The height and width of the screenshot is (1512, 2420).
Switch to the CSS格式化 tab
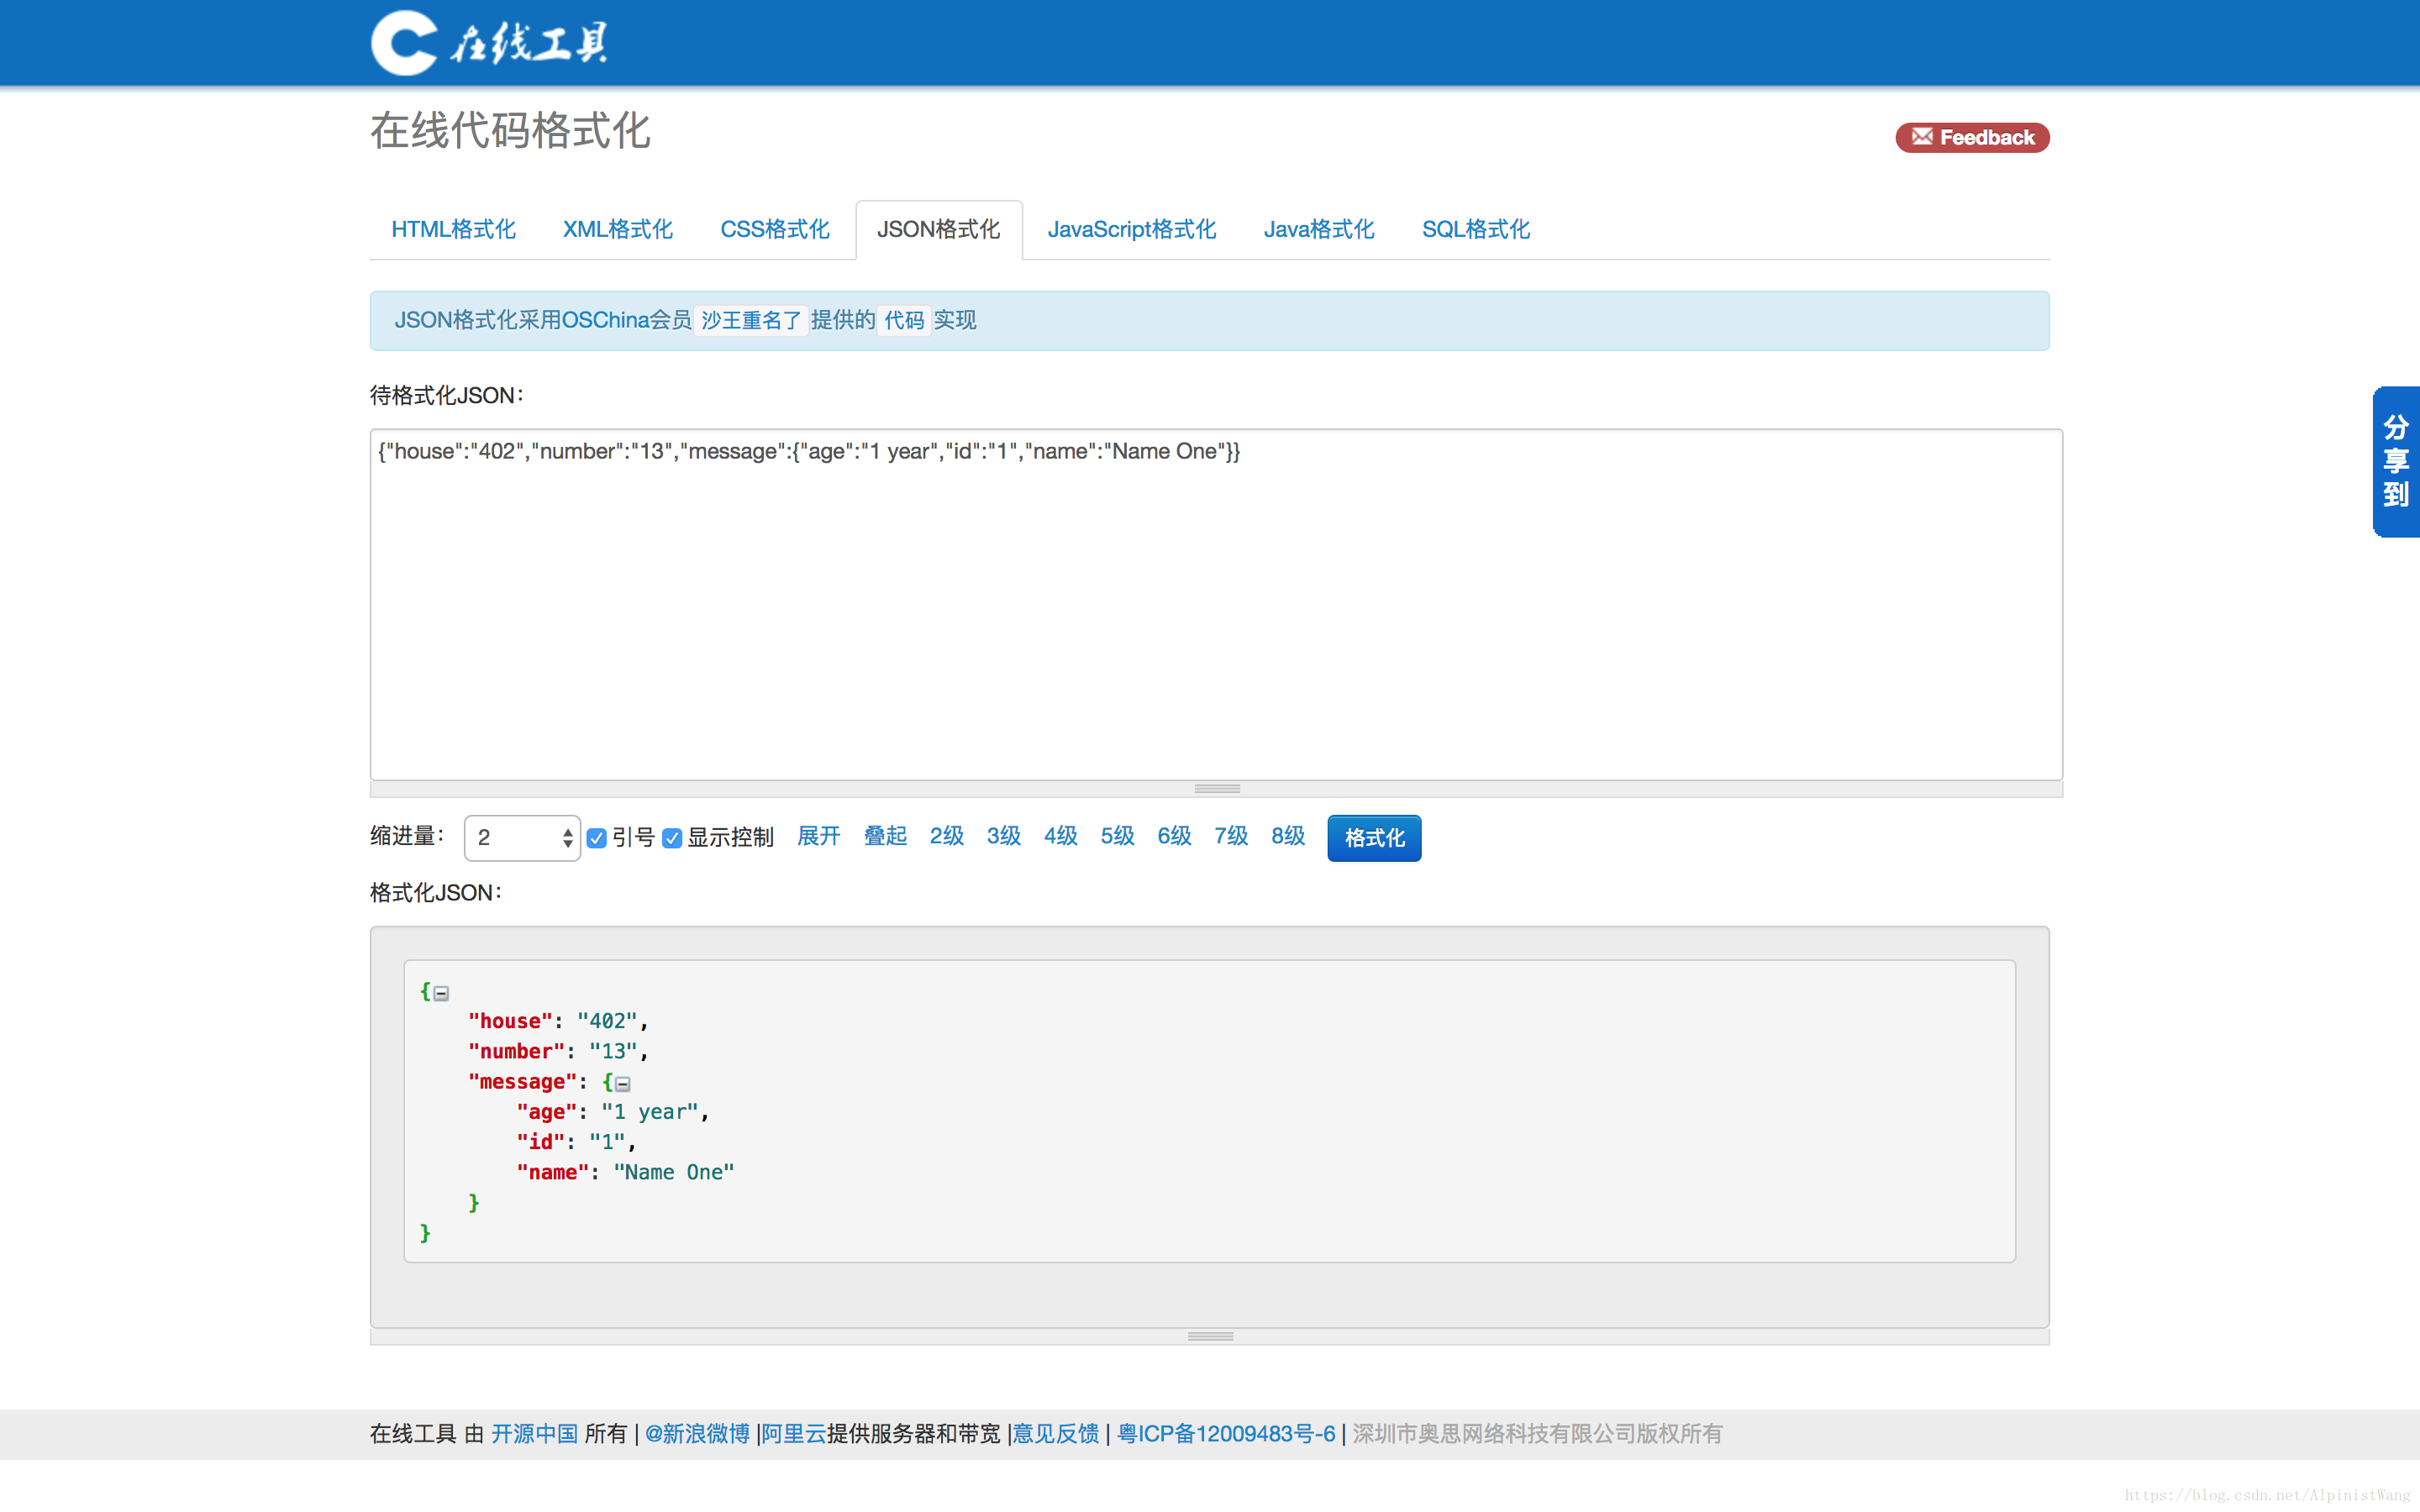coord(775,229)
